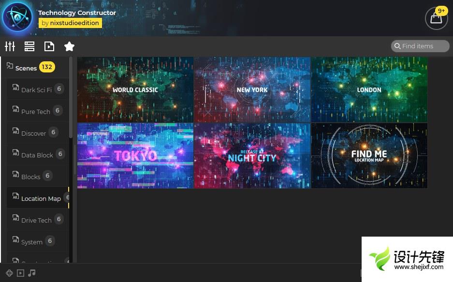The width and height of the screenshot is (453, 282).
Task: Open the Pure Tech category
Action: point(35,112)
